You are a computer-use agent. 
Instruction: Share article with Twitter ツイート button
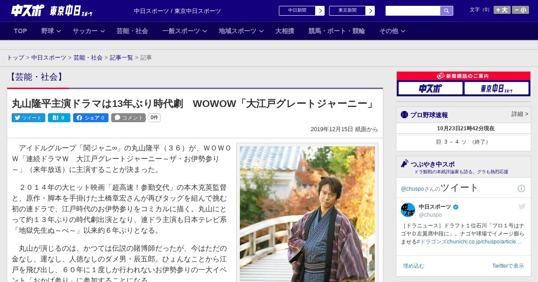(x=28, y=118)
